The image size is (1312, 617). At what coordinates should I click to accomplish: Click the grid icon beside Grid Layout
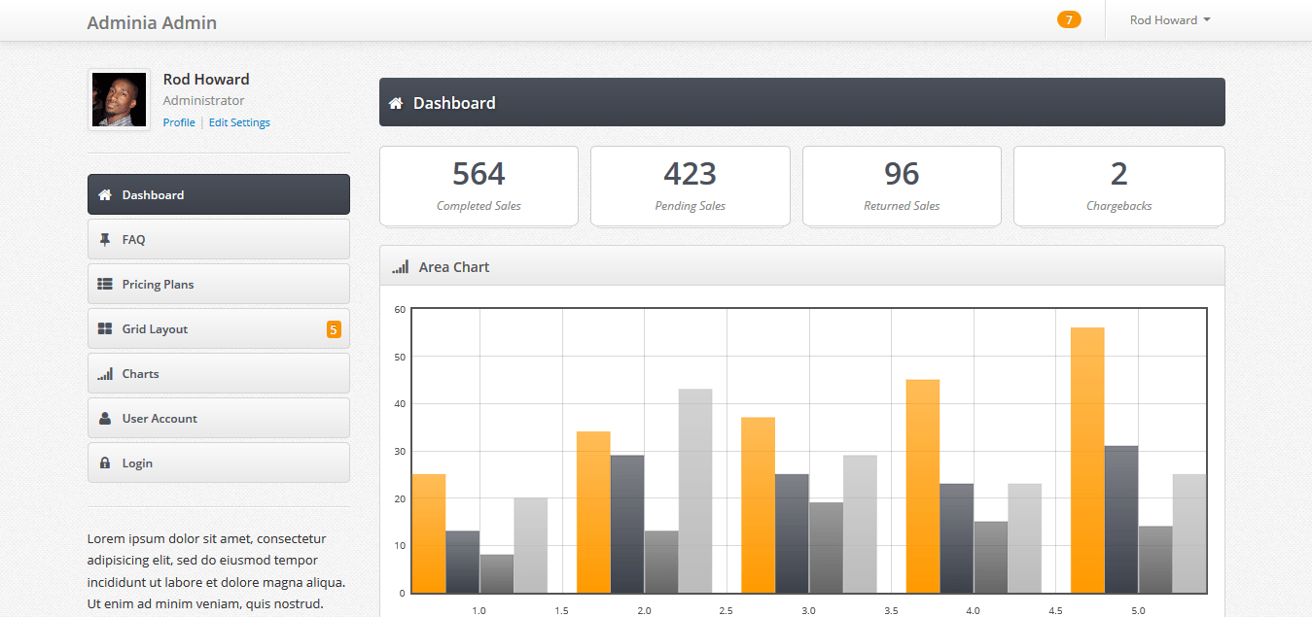click(105, 329)
